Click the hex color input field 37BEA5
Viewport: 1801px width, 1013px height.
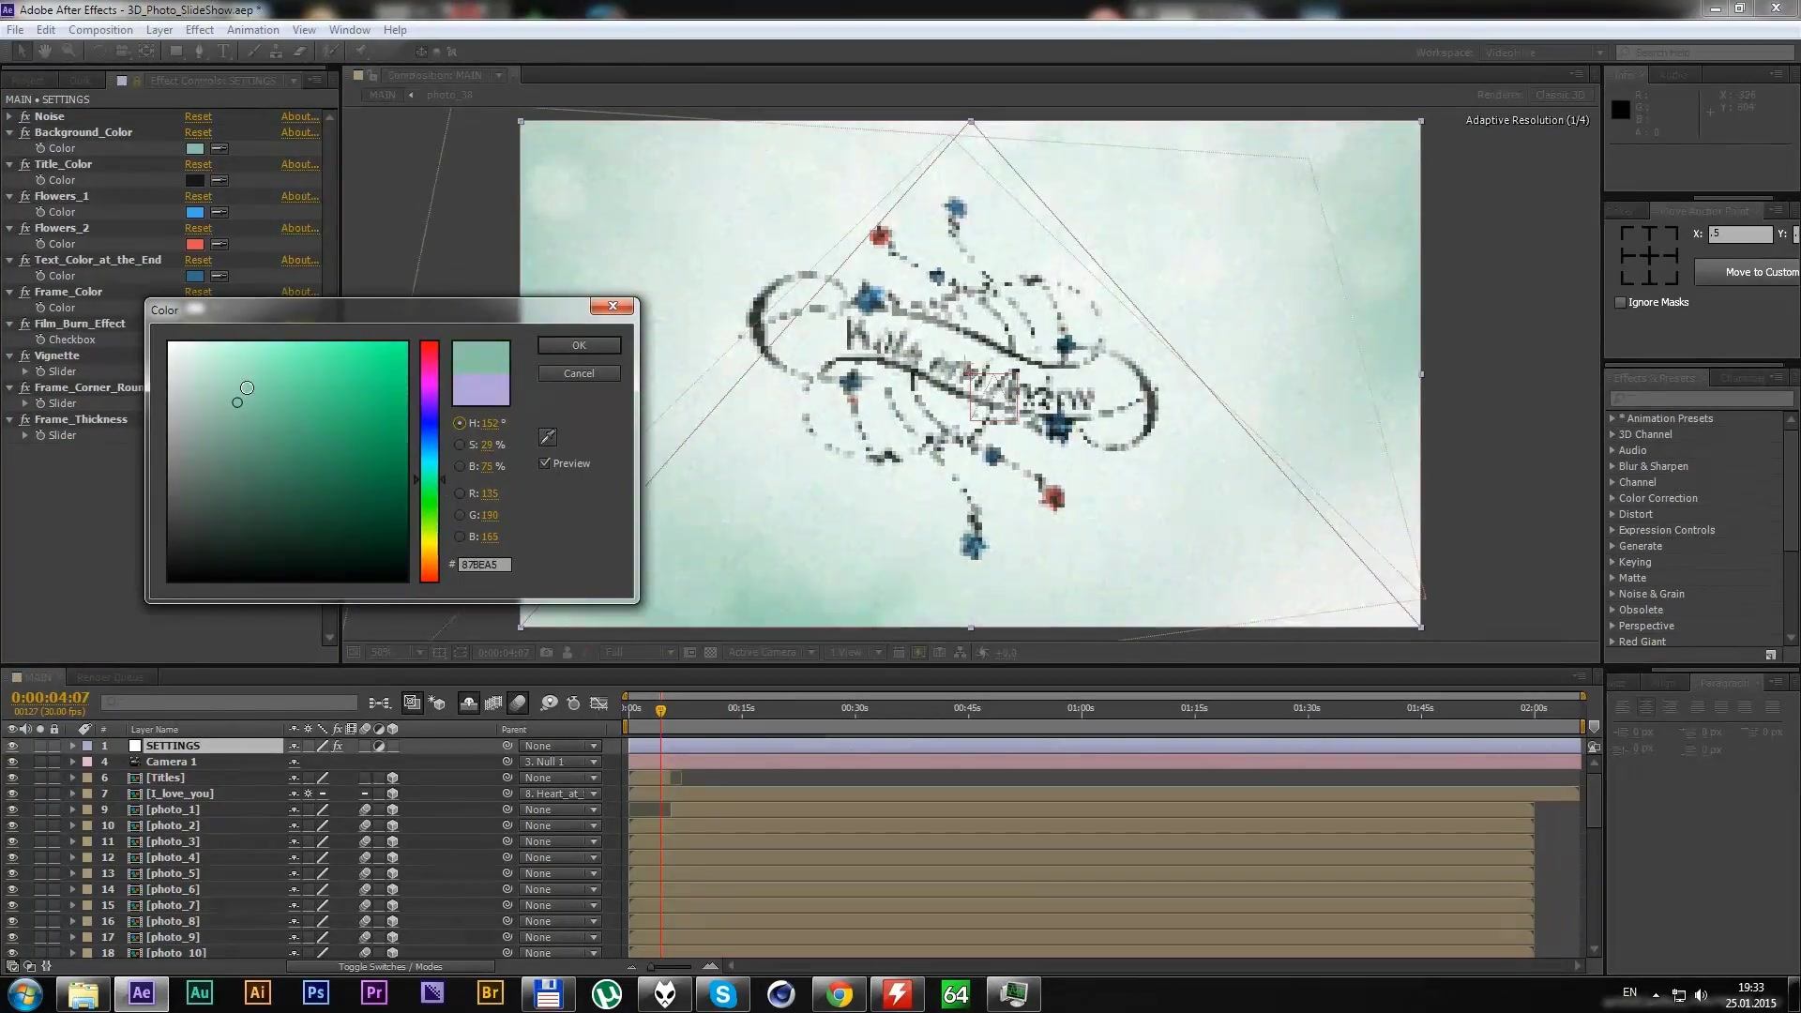pos(480,564)
